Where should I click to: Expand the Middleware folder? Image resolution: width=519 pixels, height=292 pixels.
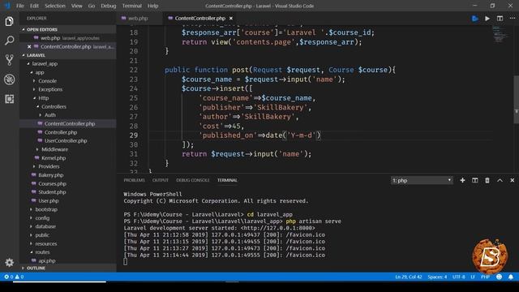(54, 149)
